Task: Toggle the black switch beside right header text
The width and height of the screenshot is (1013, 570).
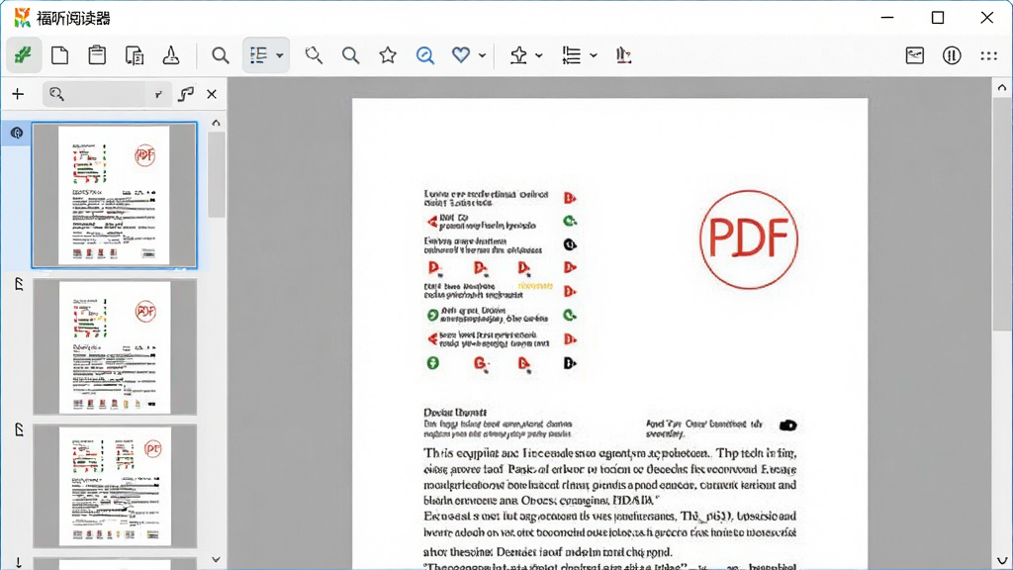Action: [787, 426]
